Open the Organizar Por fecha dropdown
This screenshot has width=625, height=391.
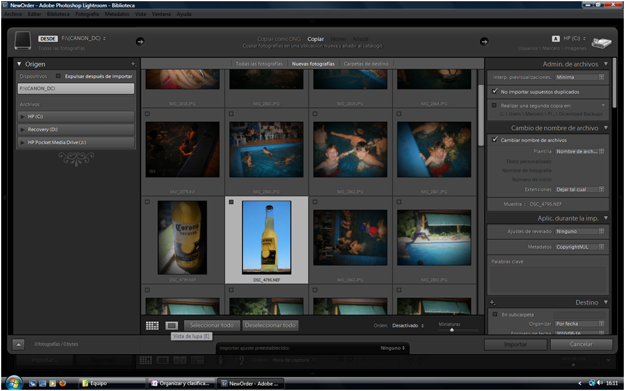click(x=580, y=324)
